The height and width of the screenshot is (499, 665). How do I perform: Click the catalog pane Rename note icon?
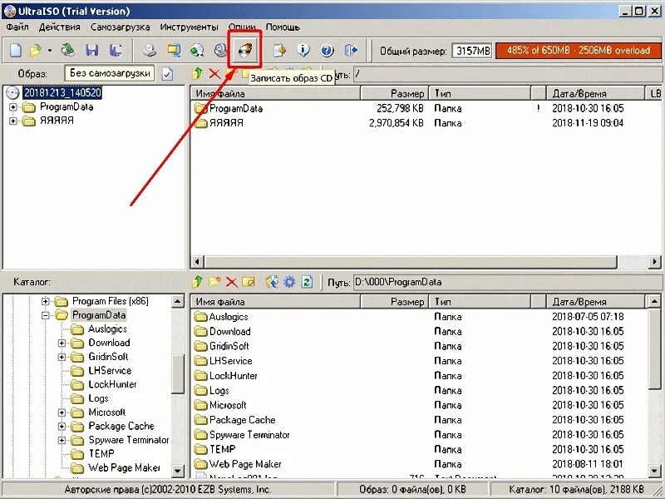pyautogui.click(x=248, y=282)
